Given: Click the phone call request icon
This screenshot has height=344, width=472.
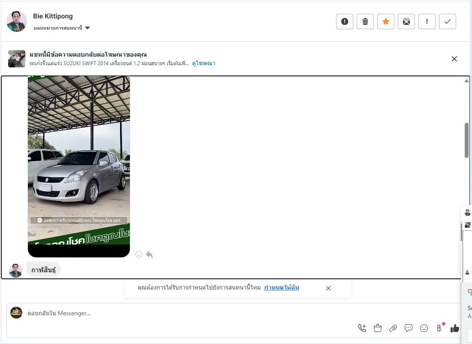Looking at the screenshot, I should coord(362,328).
